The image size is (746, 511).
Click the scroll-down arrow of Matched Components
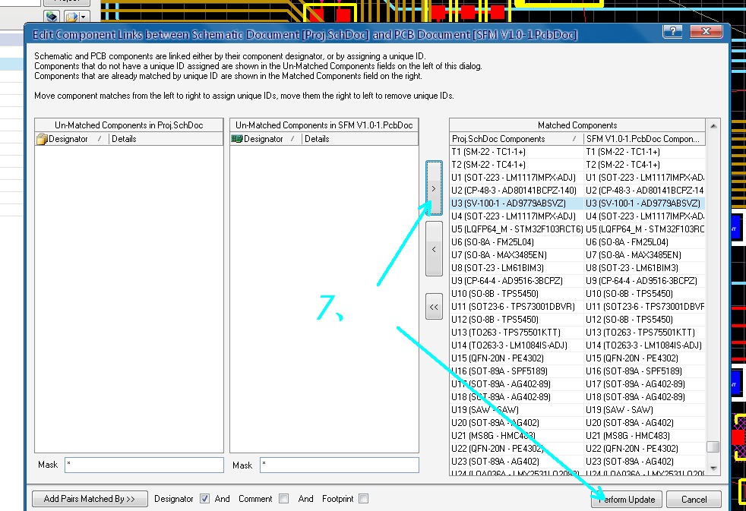tap(713, 468)
